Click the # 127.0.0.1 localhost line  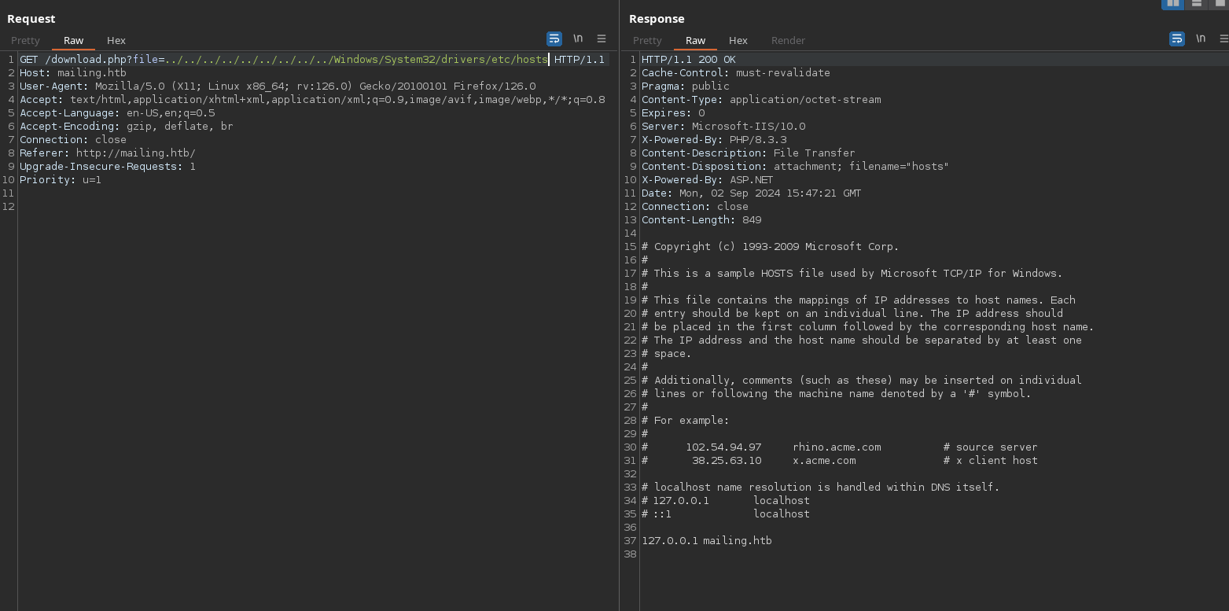[726, 501]
